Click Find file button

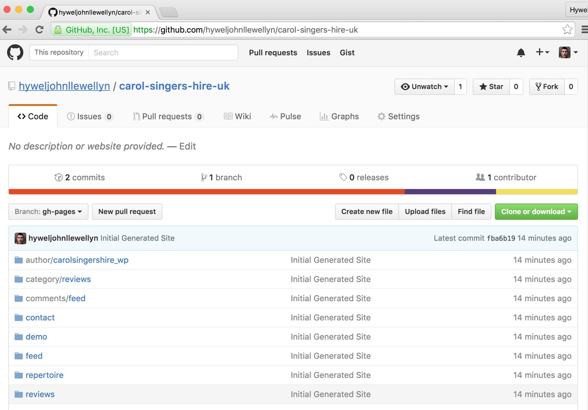click(471, 212)
